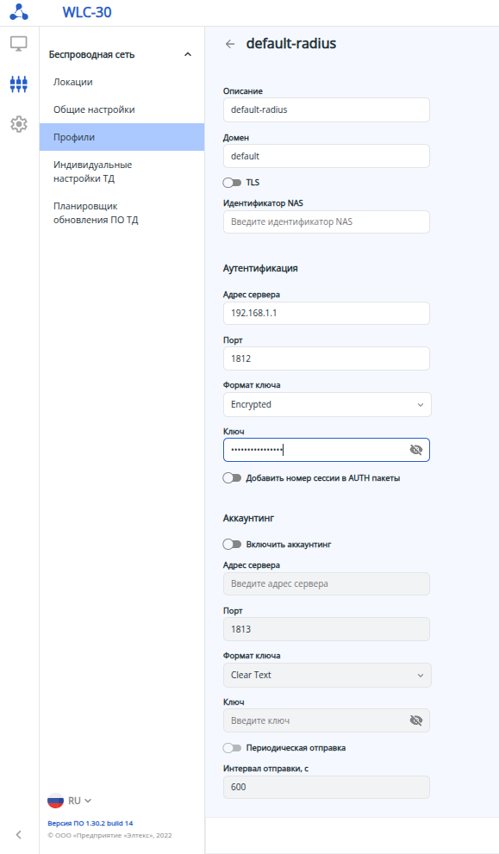The image size is (499, 854).
Task: Click the 'Версия ПО 1.30.2 build 14' link
Action: 90,823
